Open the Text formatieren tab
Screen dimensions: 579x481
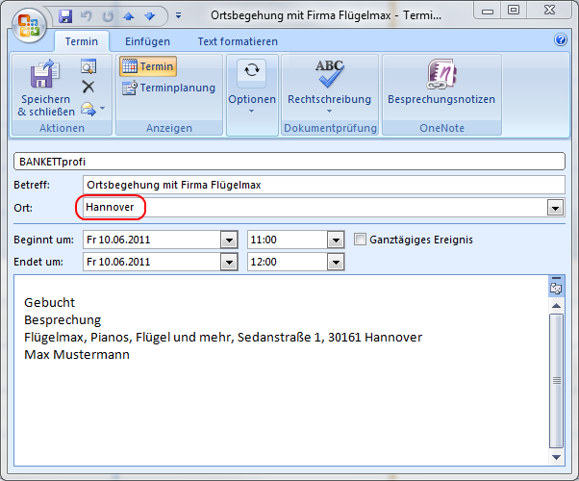(x=238, y=41)
